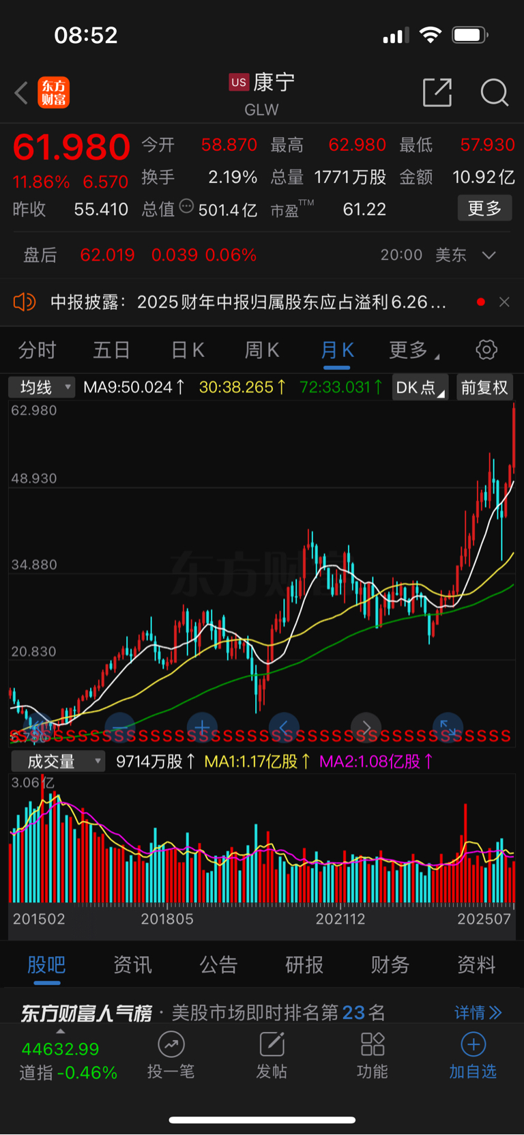Switch to 日K chart tab
The height and width of the screenshot is (1135, 524).
tap(188, 350)
